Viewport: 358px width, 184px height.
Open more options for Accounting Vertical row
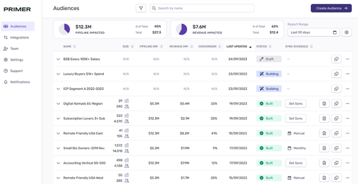348,163
